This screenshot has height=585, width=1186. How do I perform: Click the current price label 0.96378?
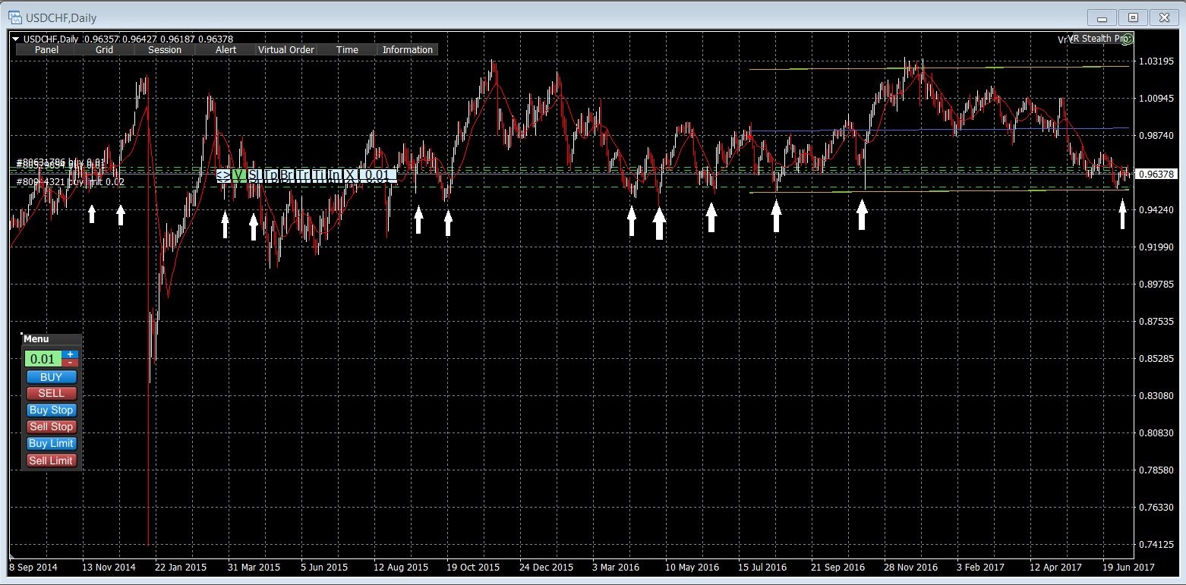(x=1156, y=174)
